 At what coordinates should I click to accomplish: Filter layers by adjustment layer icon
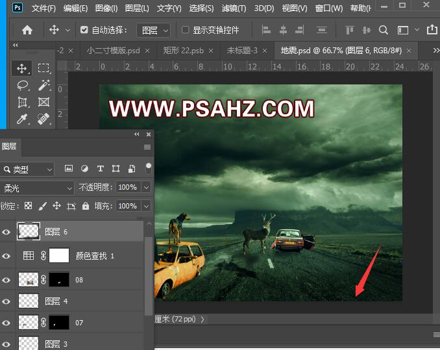(84, 168)
